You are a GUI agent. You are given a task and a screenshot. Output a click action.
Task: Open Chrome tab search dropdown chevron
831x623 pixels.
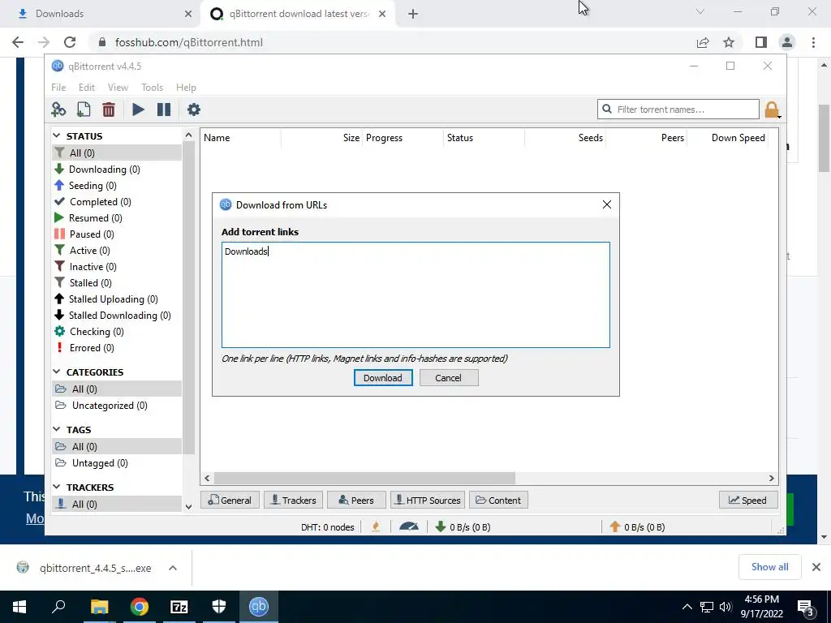[700, 11]
